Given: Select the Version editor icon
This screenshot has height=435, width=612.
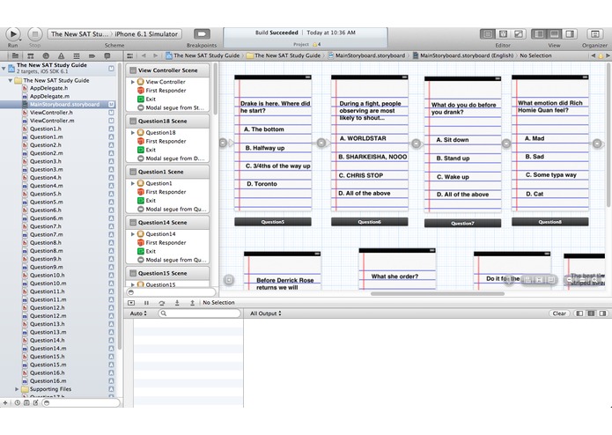Looking at the screenshot, I should 519,34.
